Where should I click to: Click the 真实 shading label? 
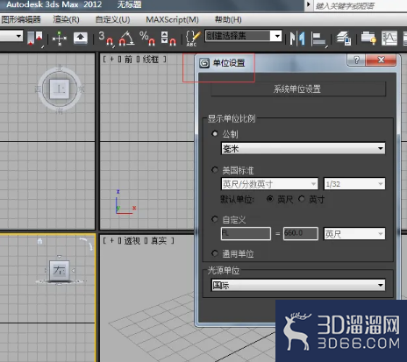159,241
